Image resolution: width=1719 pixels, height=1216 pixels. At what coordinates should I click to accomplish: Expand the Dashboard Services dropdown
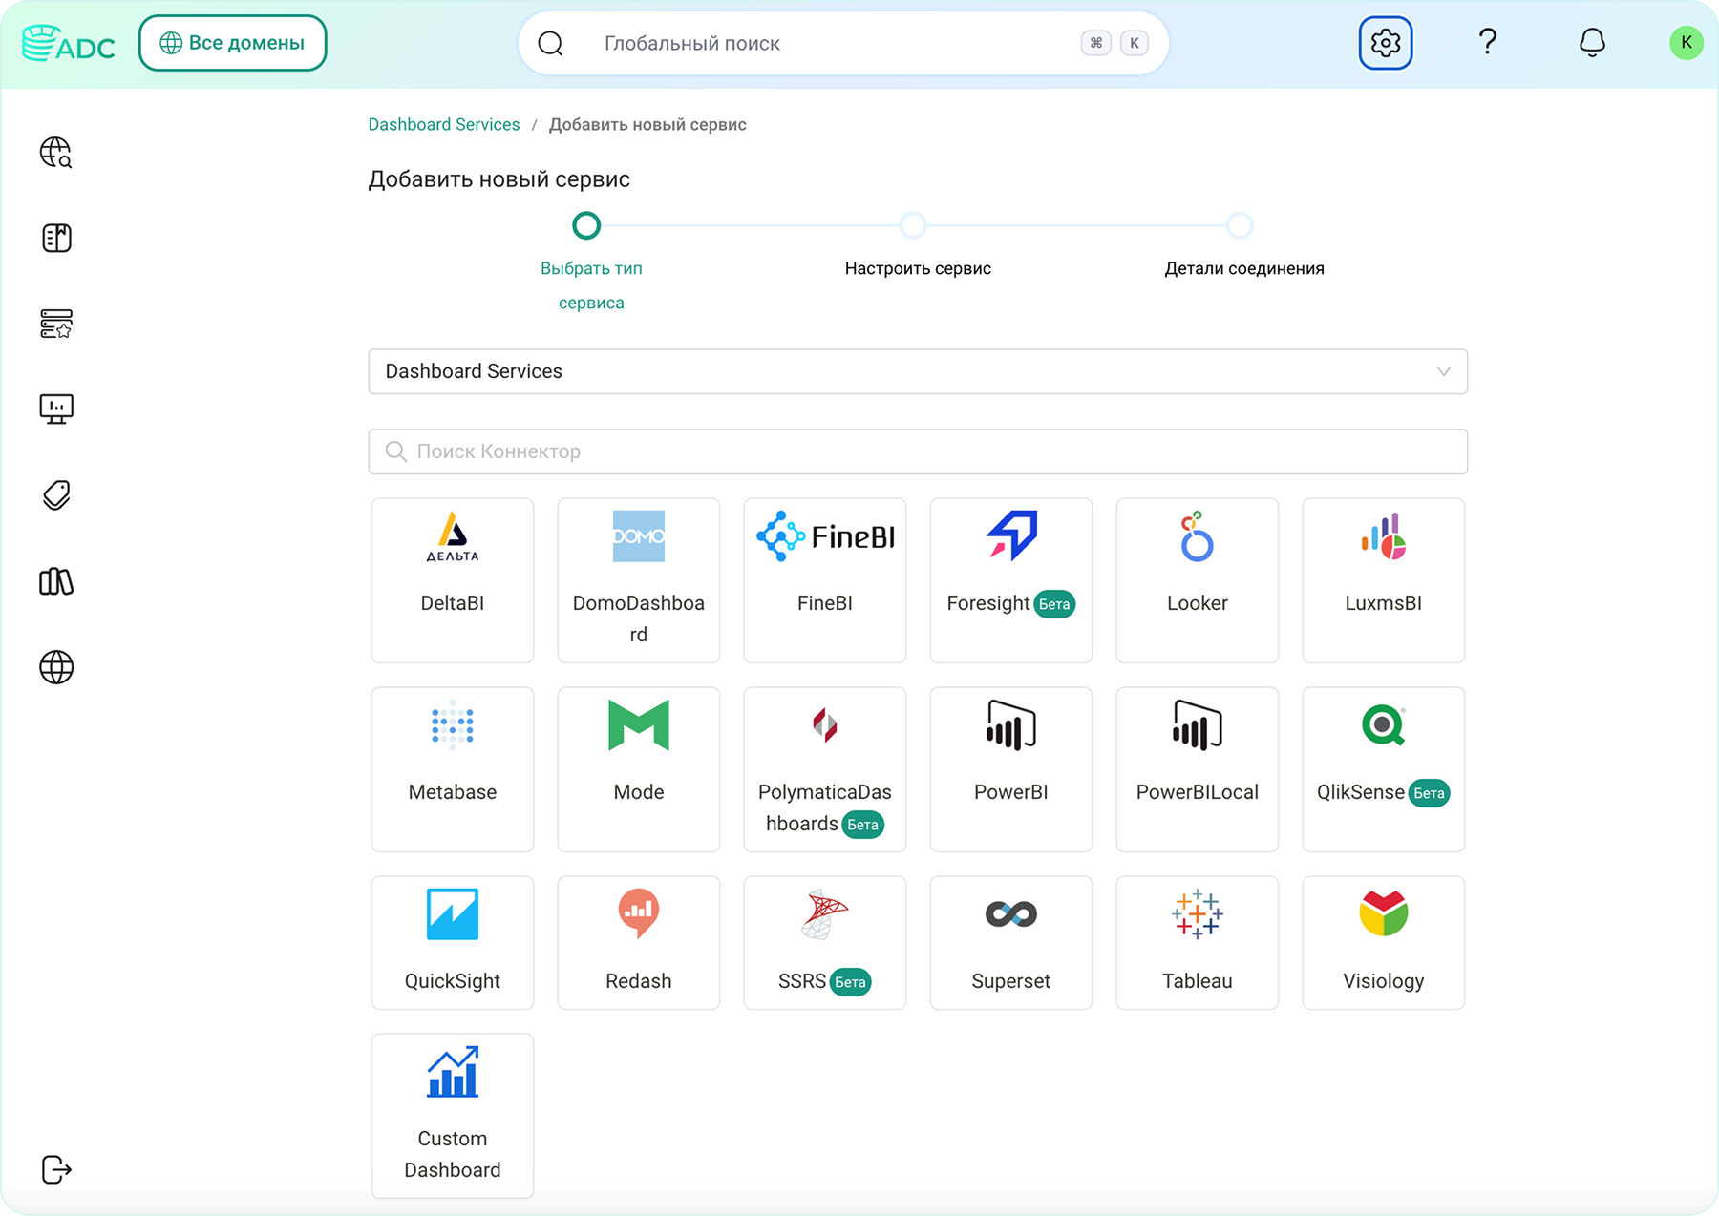click(x=918, y=371)
